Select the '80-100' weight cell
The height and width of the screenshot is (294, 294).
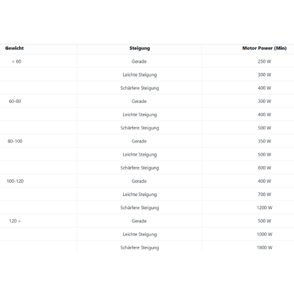tap(15, 141)
